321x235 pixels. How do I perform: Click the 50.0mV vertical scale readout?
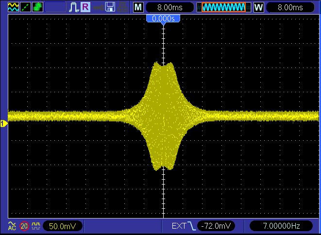coord(63,226)
